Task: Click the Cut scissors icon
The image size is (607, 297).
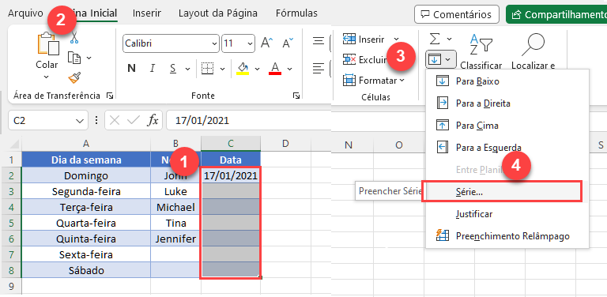Action: 74,38
